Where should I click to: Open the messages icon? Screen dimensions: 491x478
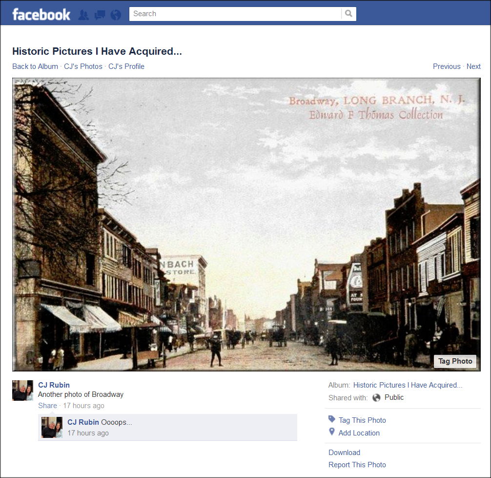100,15
